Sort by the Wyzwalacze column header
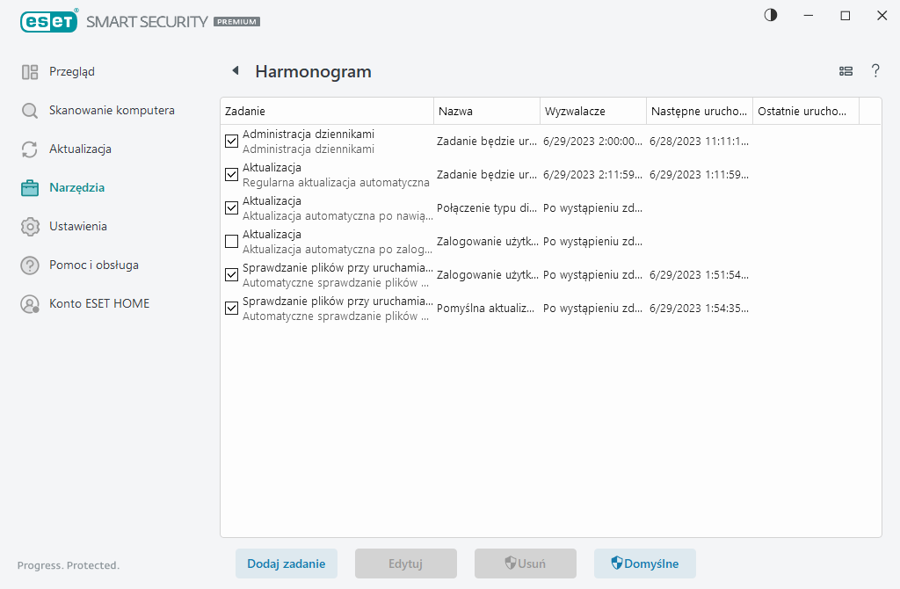Image resolution: width=900 pixels, height=589 pixels. tap(592, 112)
